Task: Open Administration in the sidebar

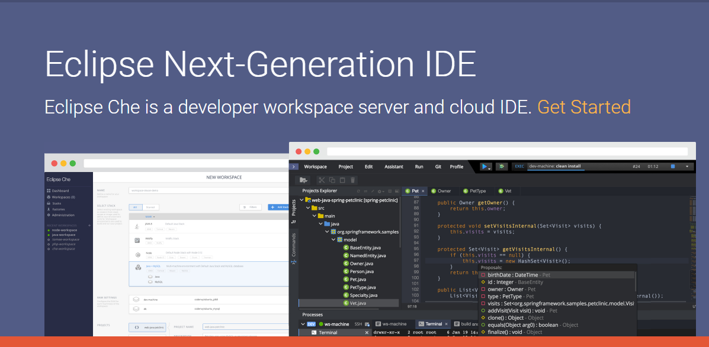Action: coord(60,215)
